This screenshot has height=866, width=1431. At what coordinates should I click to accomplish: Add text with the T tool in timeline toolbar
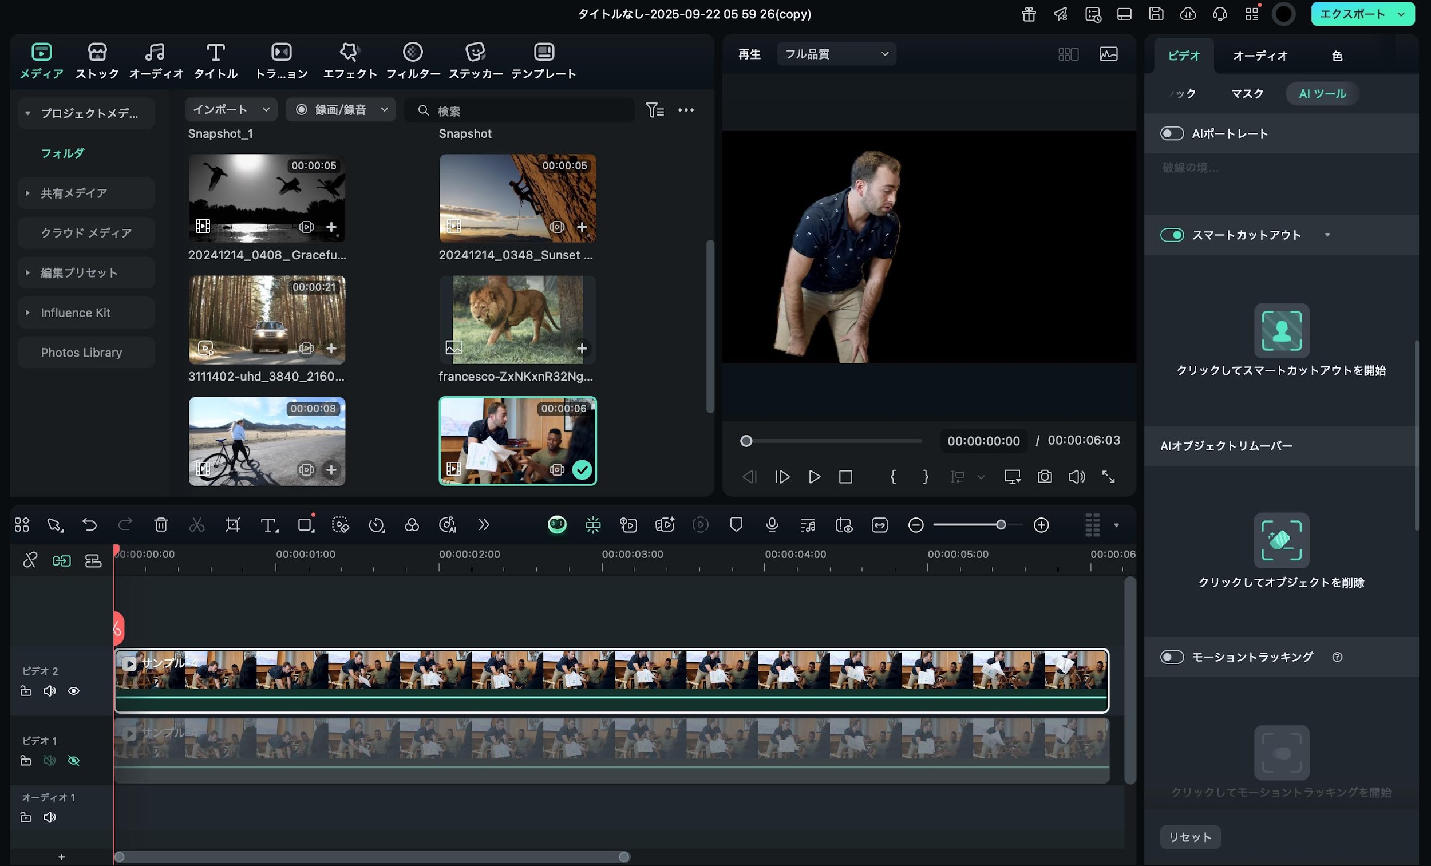pyautogui.click(x=269, y=525)
